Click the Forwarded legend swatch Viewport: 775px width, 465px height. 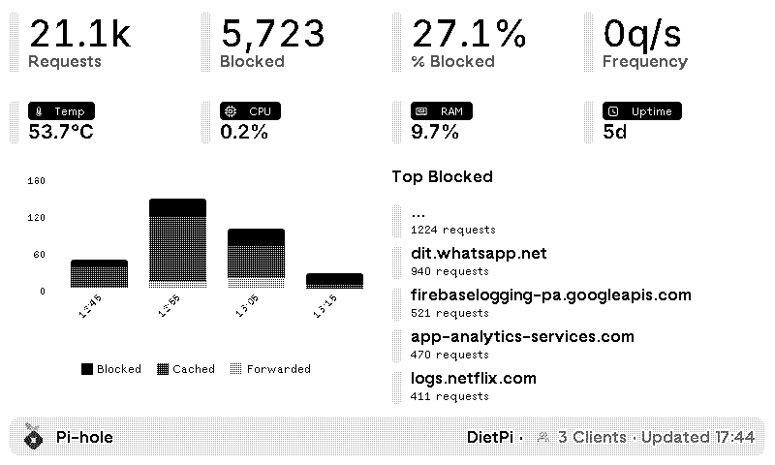tap(236, 369)
